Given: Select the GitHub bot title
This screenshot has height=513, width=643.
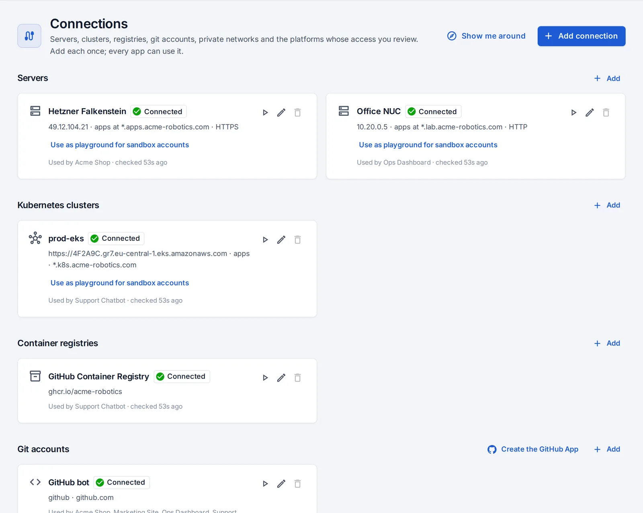Looking at the screenshot, I should pos(69,482).
